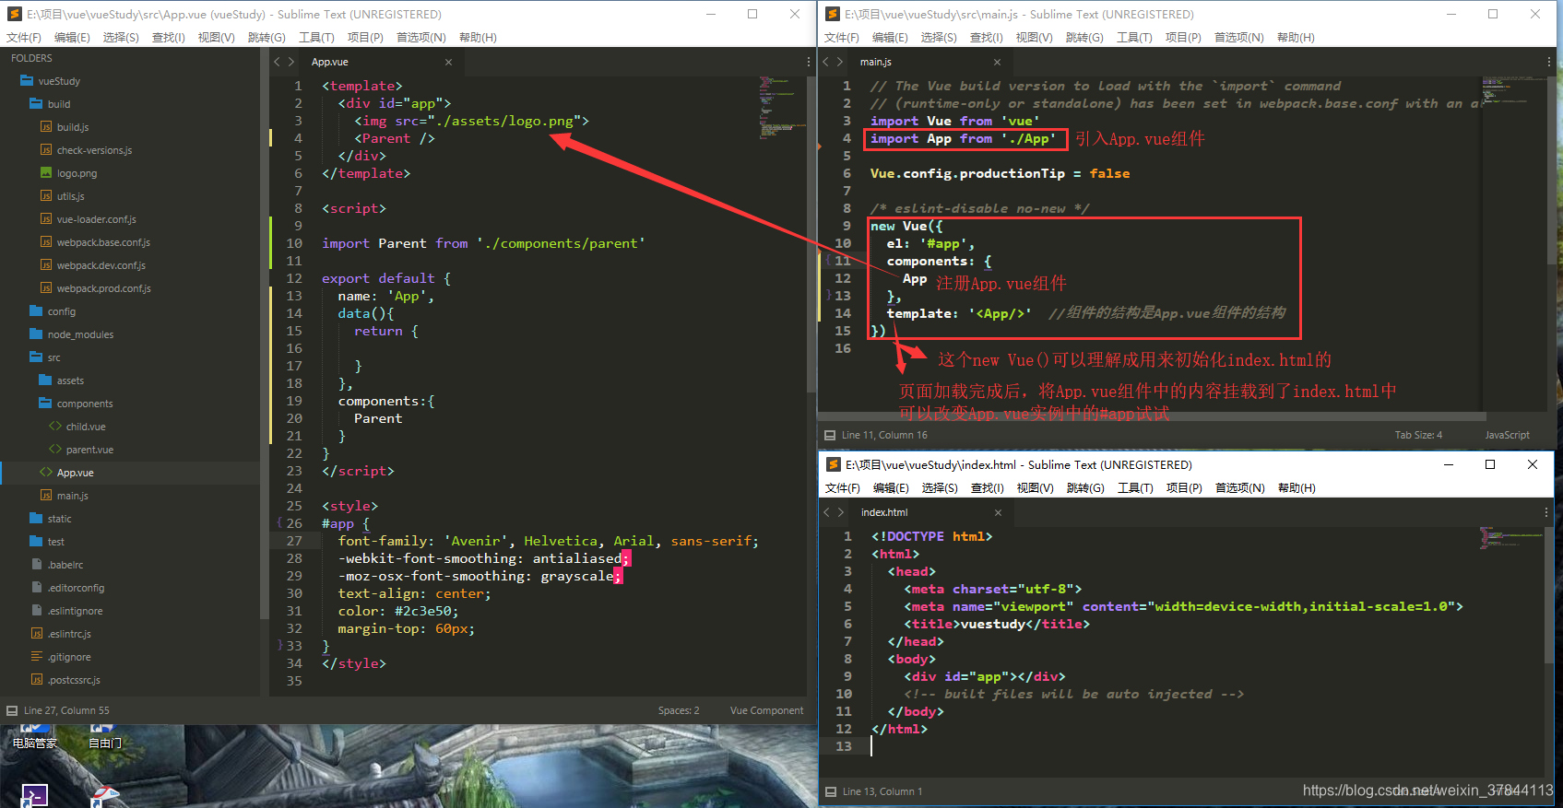Image resolution: width=1563 pixels, height=808 pixels.
Task: Click the main.js editor minimap
Action: click(x=1514, y=92)
